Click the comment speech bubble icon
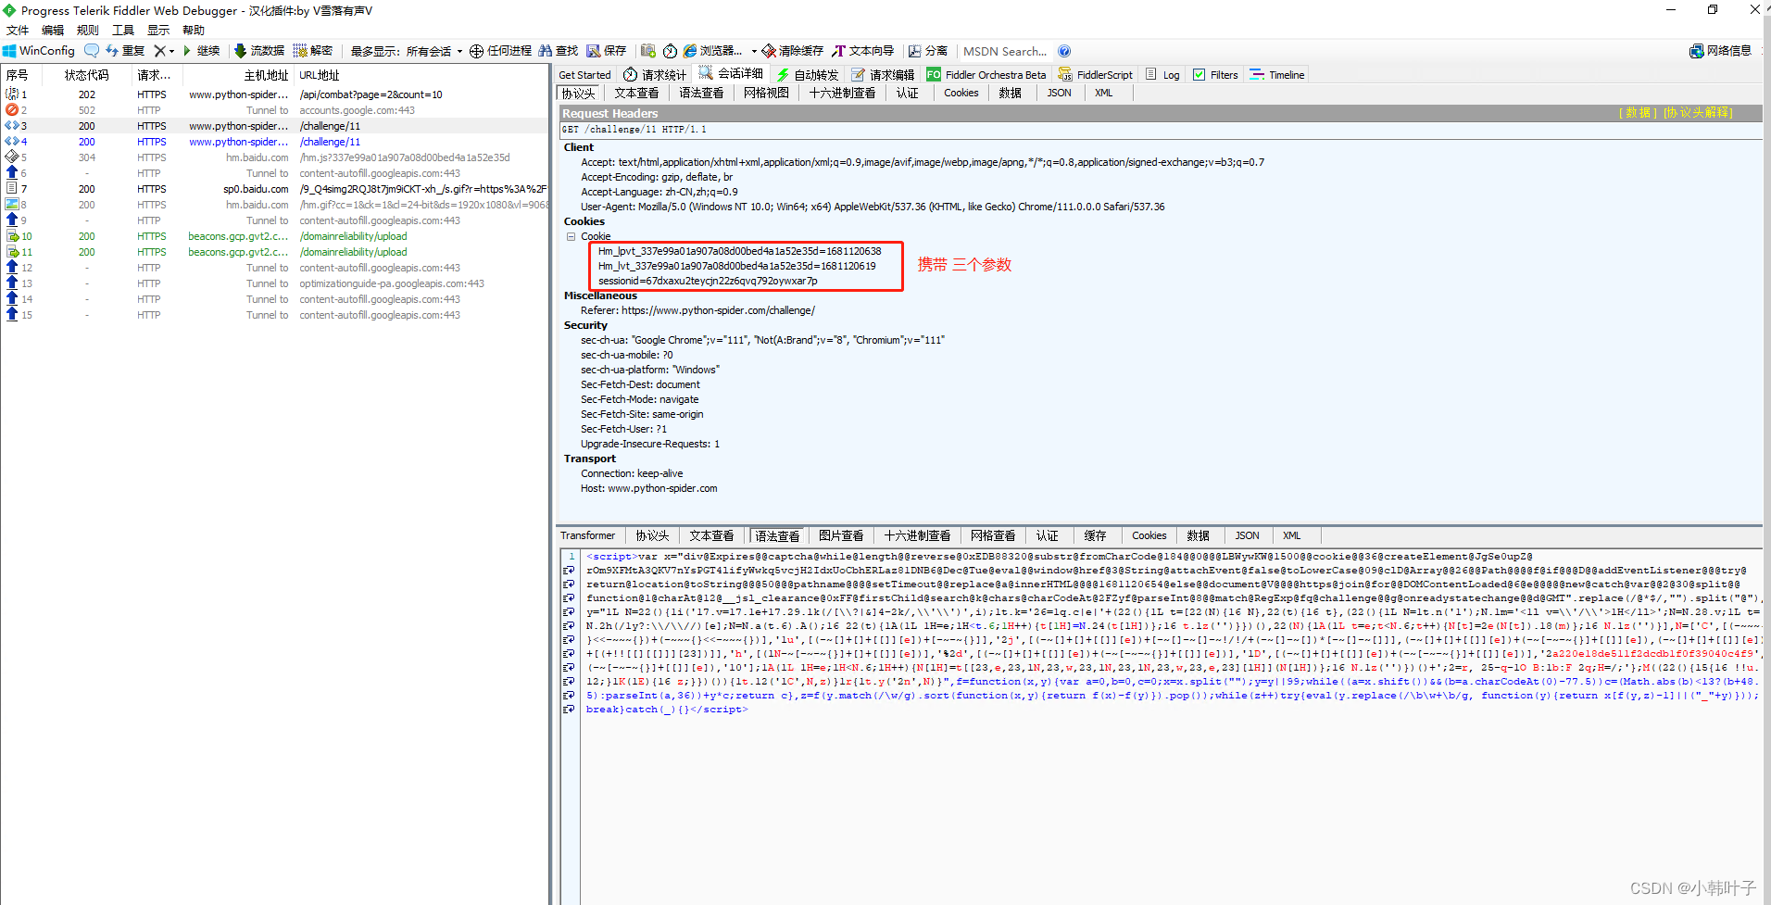This screenshot has width=1771, height=905. (x=91, y=51)
